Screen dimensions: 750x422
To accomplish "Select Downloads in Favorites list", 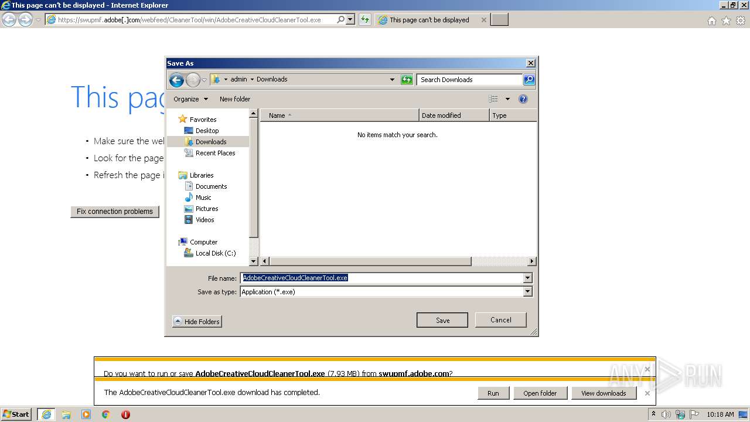I will point(211,142).
